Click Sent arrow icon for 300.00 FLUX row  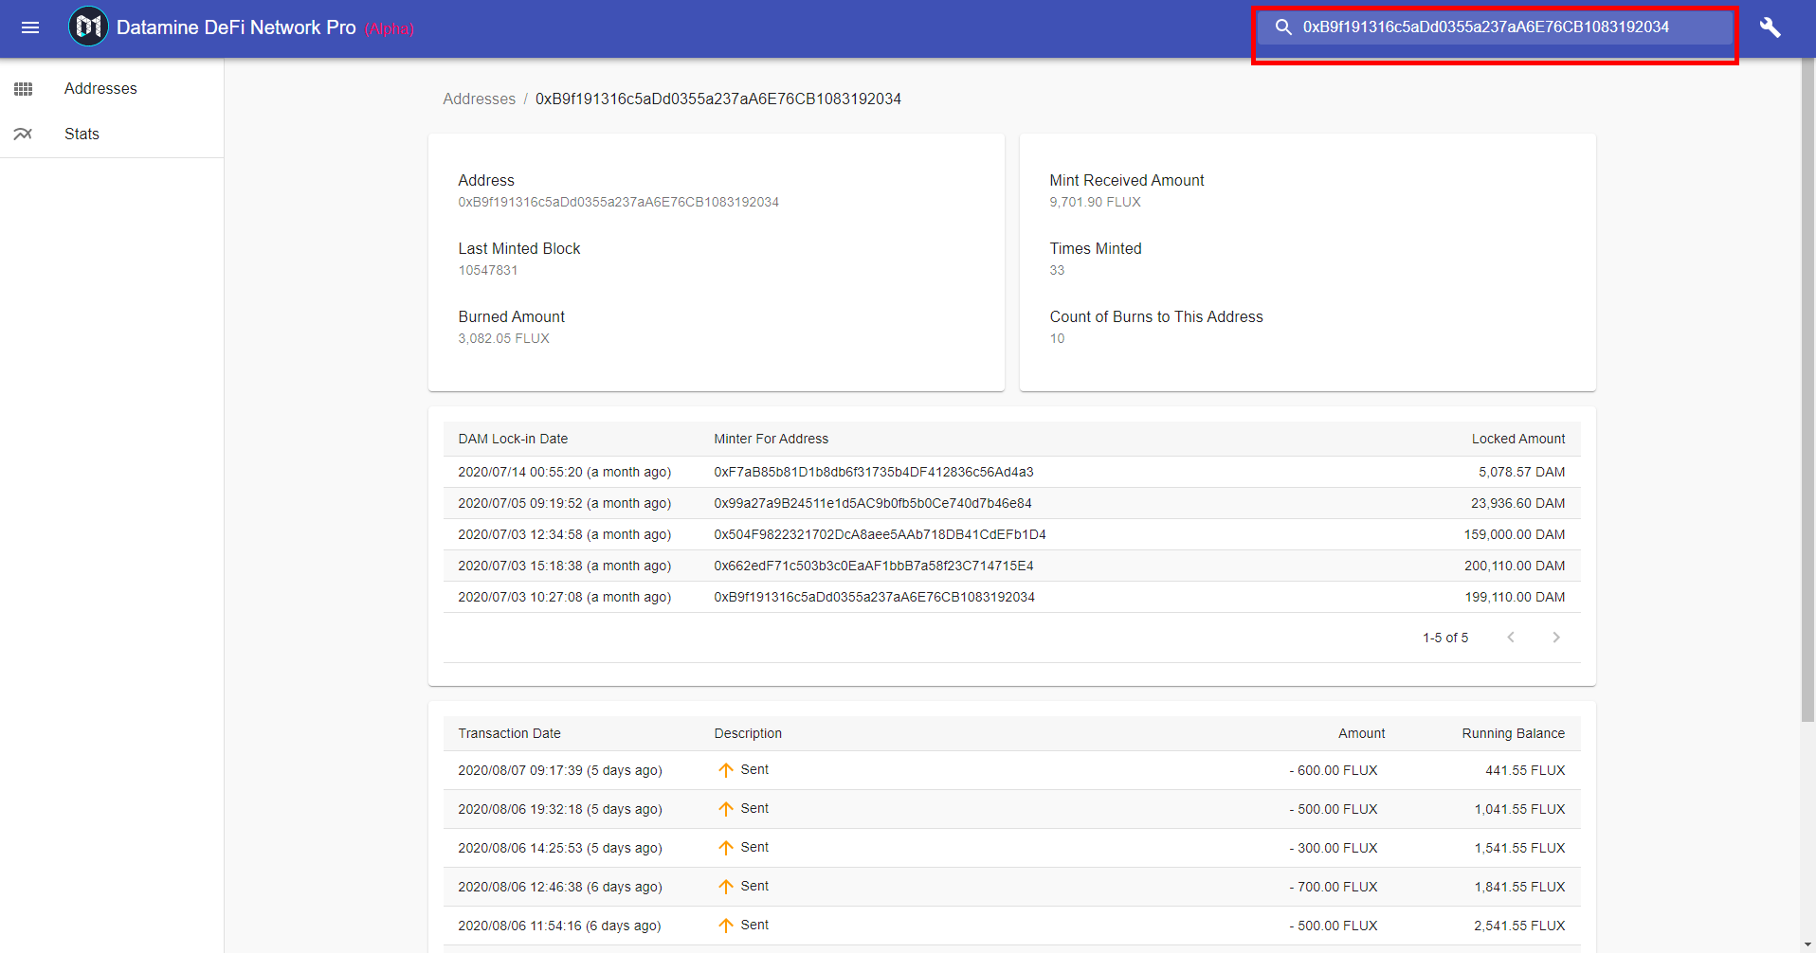[726, 848]
